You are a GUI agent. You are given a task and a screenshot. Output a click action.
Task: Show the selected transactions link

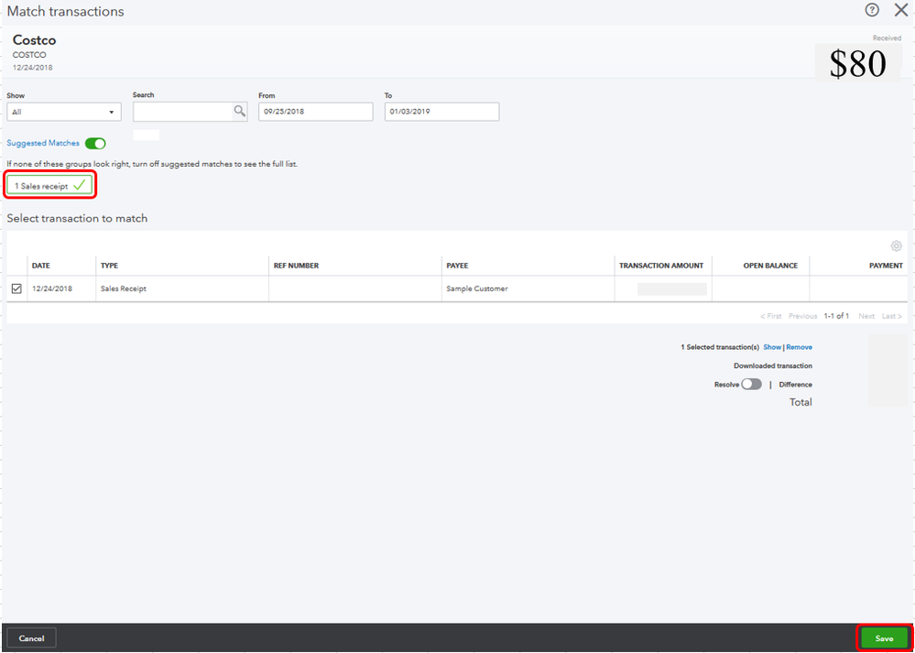click(x=772, y=346)
